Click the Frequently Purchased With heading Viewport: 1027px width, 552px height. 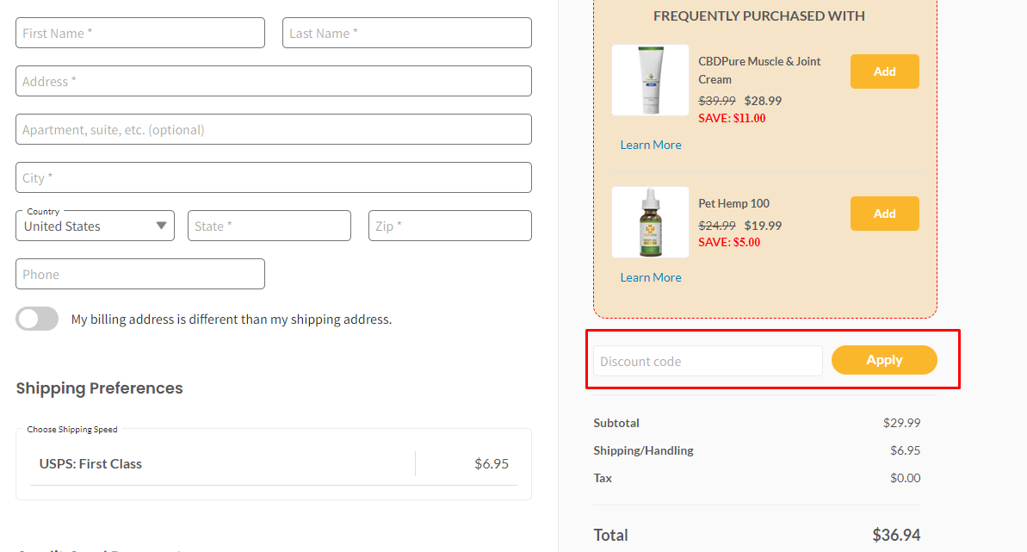click(x=759, y=16)
